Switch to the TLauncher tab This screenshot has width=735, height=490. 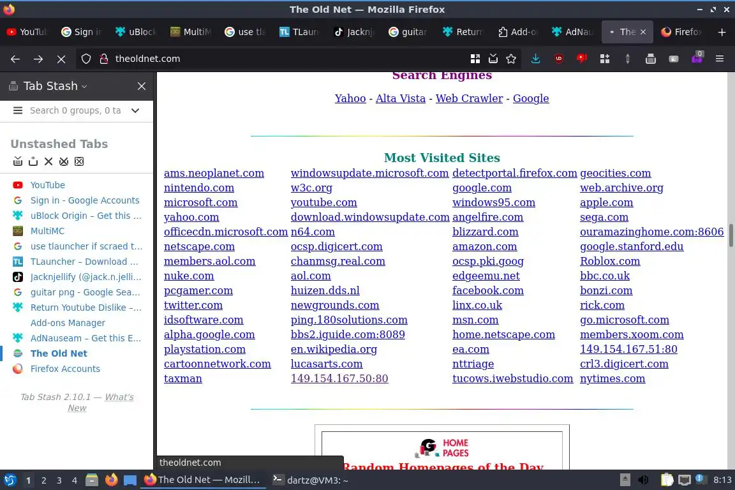pyautogui.click(x=299, y=32)
